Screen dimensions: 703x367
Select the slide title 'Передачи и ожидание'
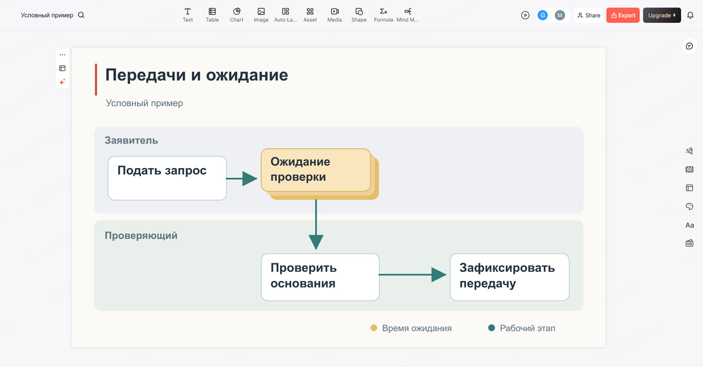197,75
